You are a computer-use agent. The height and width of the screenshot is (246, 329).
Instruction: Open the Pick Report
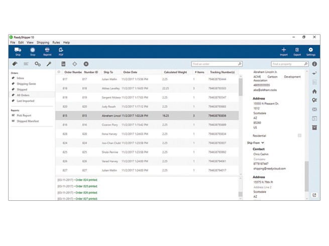tap(24, 115)
